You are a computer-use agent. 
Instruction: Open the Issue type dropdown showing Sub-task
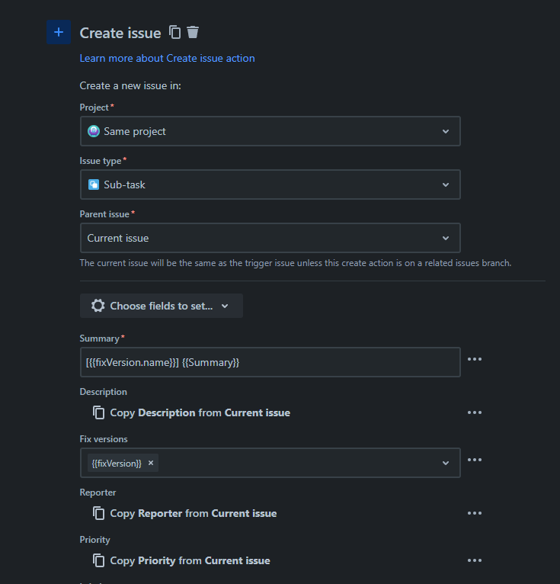point(270,185)
